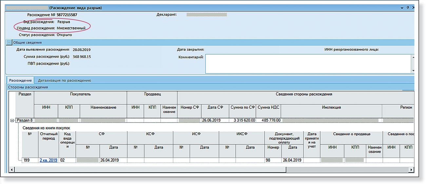Click right arrow of horizontal scrollbar
426x184 pixels.
(x=412, y=170)
